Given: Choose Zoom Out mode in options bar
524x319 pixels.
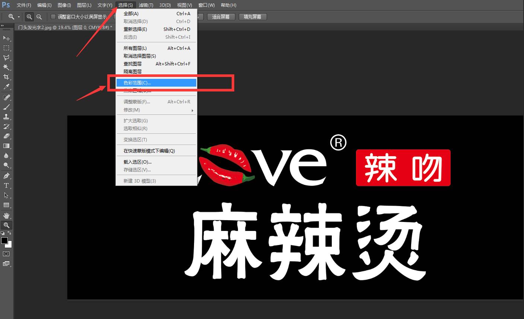Looking at the screenshot, I should [x=39, y=17].
